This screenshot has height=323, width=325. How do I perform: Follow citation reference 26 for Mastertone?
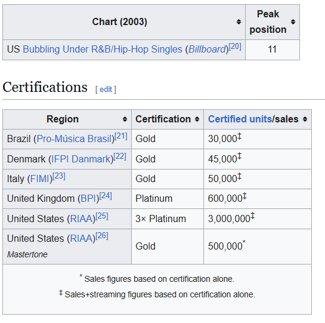102,236
